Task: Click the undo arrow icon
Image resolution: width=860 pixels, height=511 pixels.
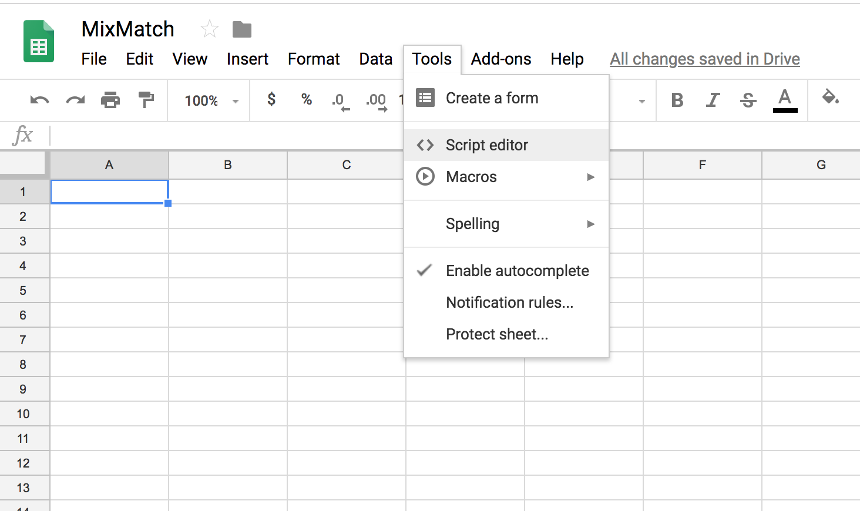Action: pos(39,100)
